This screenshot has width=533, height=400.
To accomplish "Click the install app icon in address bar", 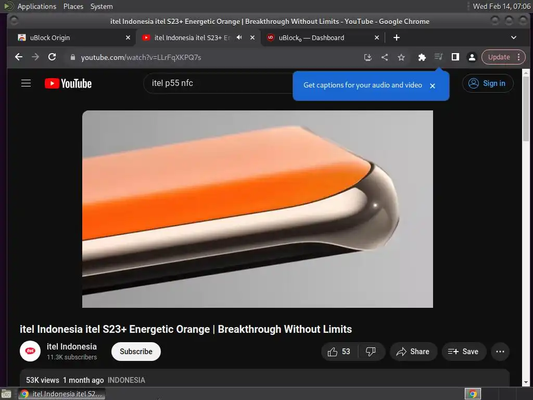I will click(x=368, y=57).
